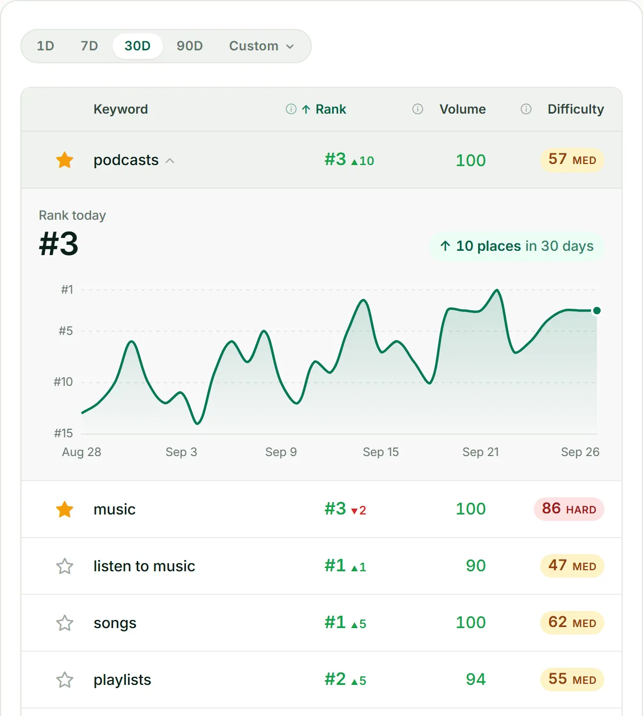The height and width of the screenshot is (716, 643).
Task: Click the final data point on chart
Action: click(x=596, y=310)
